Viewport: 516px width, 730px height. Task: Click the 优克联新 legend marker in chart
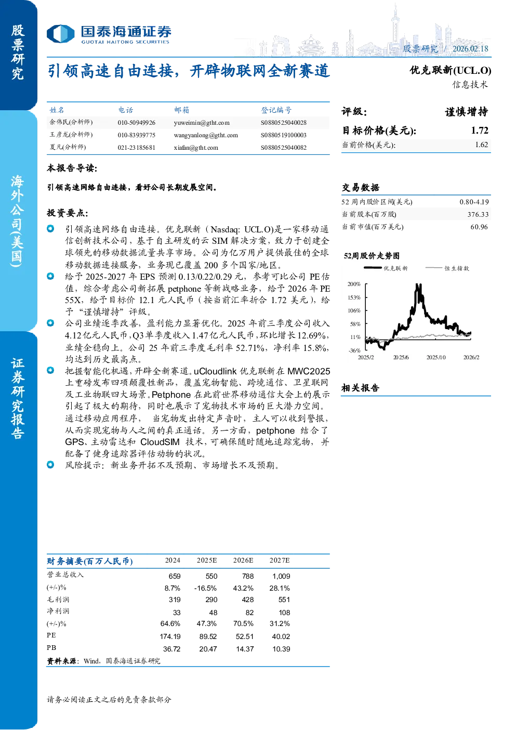pos(373,268)
